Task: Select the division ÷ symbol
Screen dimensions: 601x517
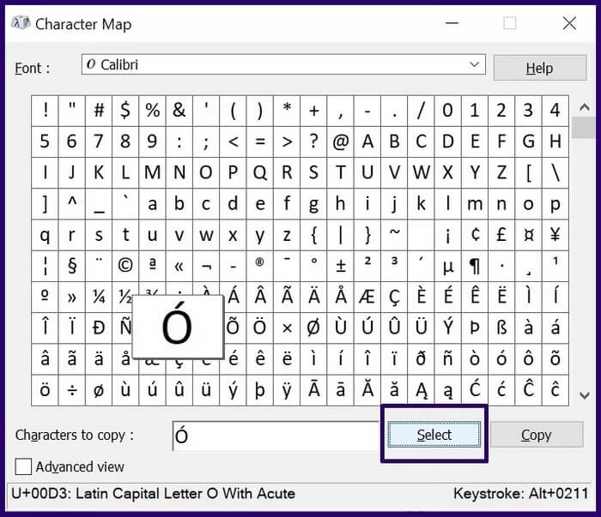Action: 71,390
